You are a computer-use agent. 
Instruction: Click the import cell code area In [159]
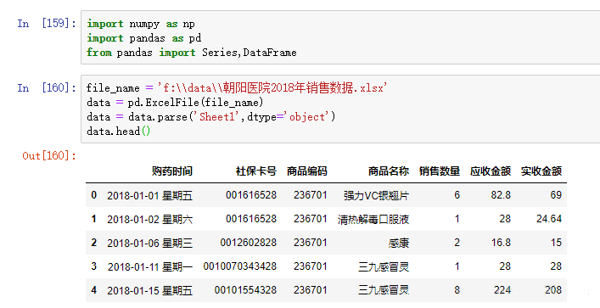pyautogui.click(x=340, y=37)
